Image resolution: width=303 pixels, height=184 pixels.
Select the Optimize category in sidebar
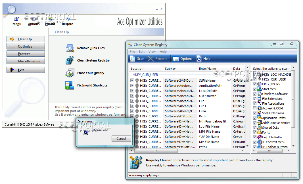tap(26, 46)
